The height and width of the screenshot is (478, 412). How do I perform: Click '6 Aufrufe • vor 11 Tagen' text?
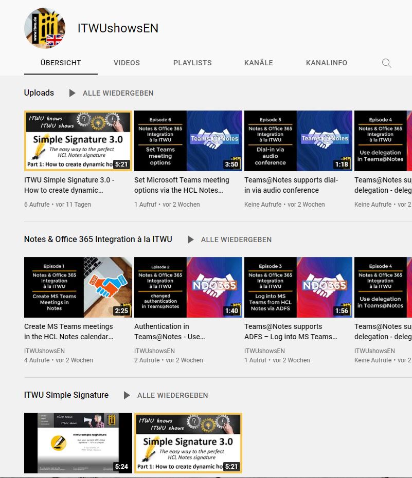pyautogui.click(x=58, y=204)
